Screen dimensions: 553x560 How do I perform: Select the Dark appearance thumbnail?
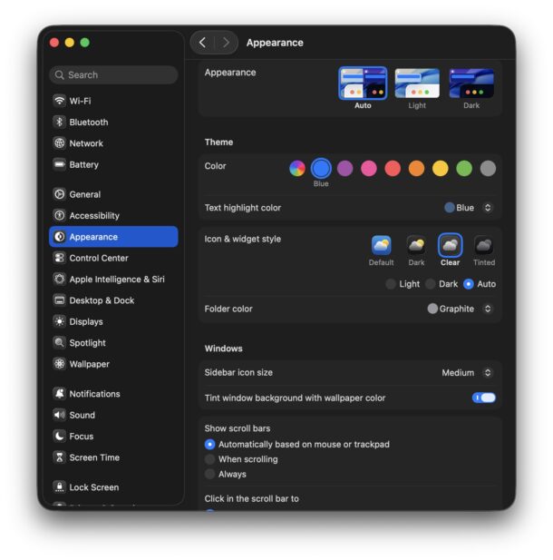(471, 84)
